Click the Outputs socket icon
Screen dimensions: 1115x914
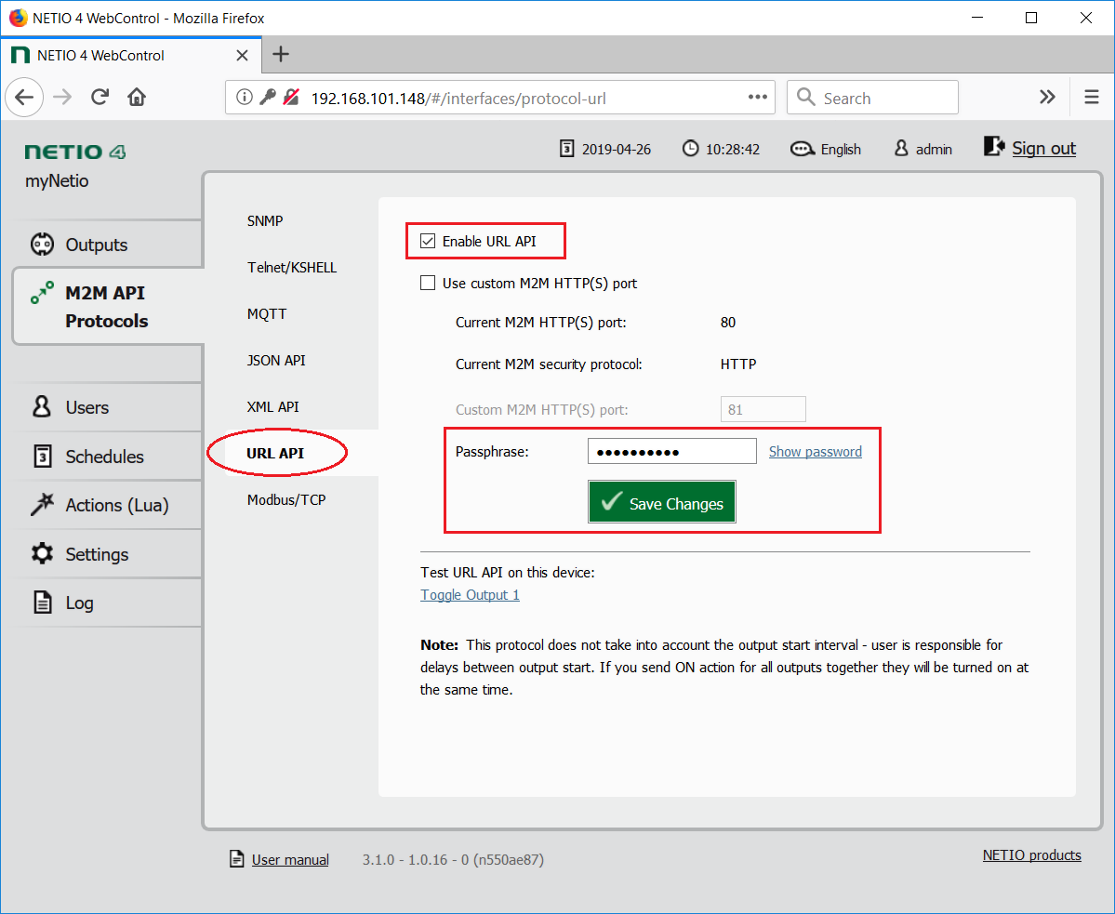click(x=42, y=245)
